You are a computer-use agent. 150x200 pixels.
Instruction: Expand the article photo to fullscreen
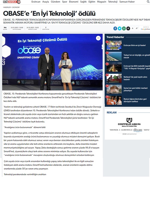tap(98, 38)
